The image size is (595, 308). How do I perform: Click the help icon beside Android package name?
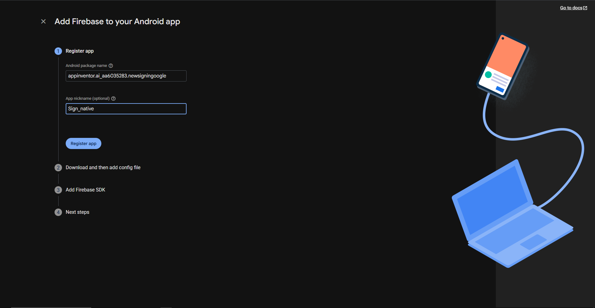coord(111,66)
